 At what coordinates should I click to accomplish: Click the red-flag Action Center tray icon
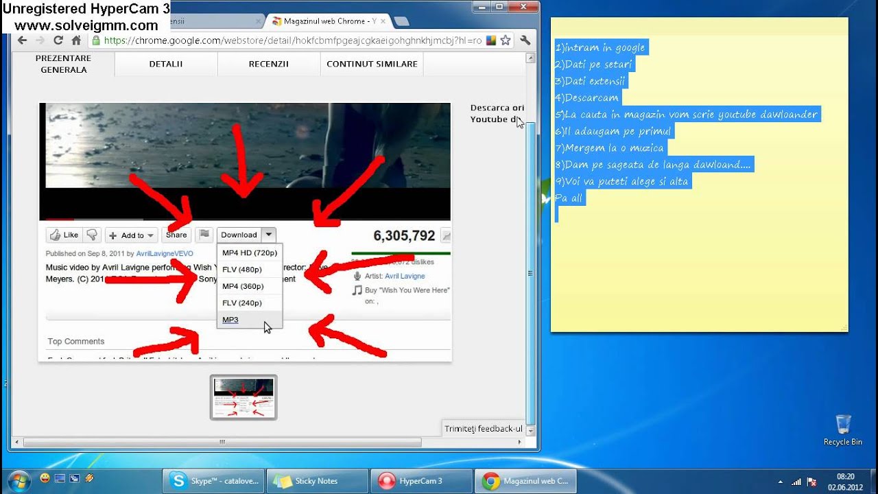point(812,482)
